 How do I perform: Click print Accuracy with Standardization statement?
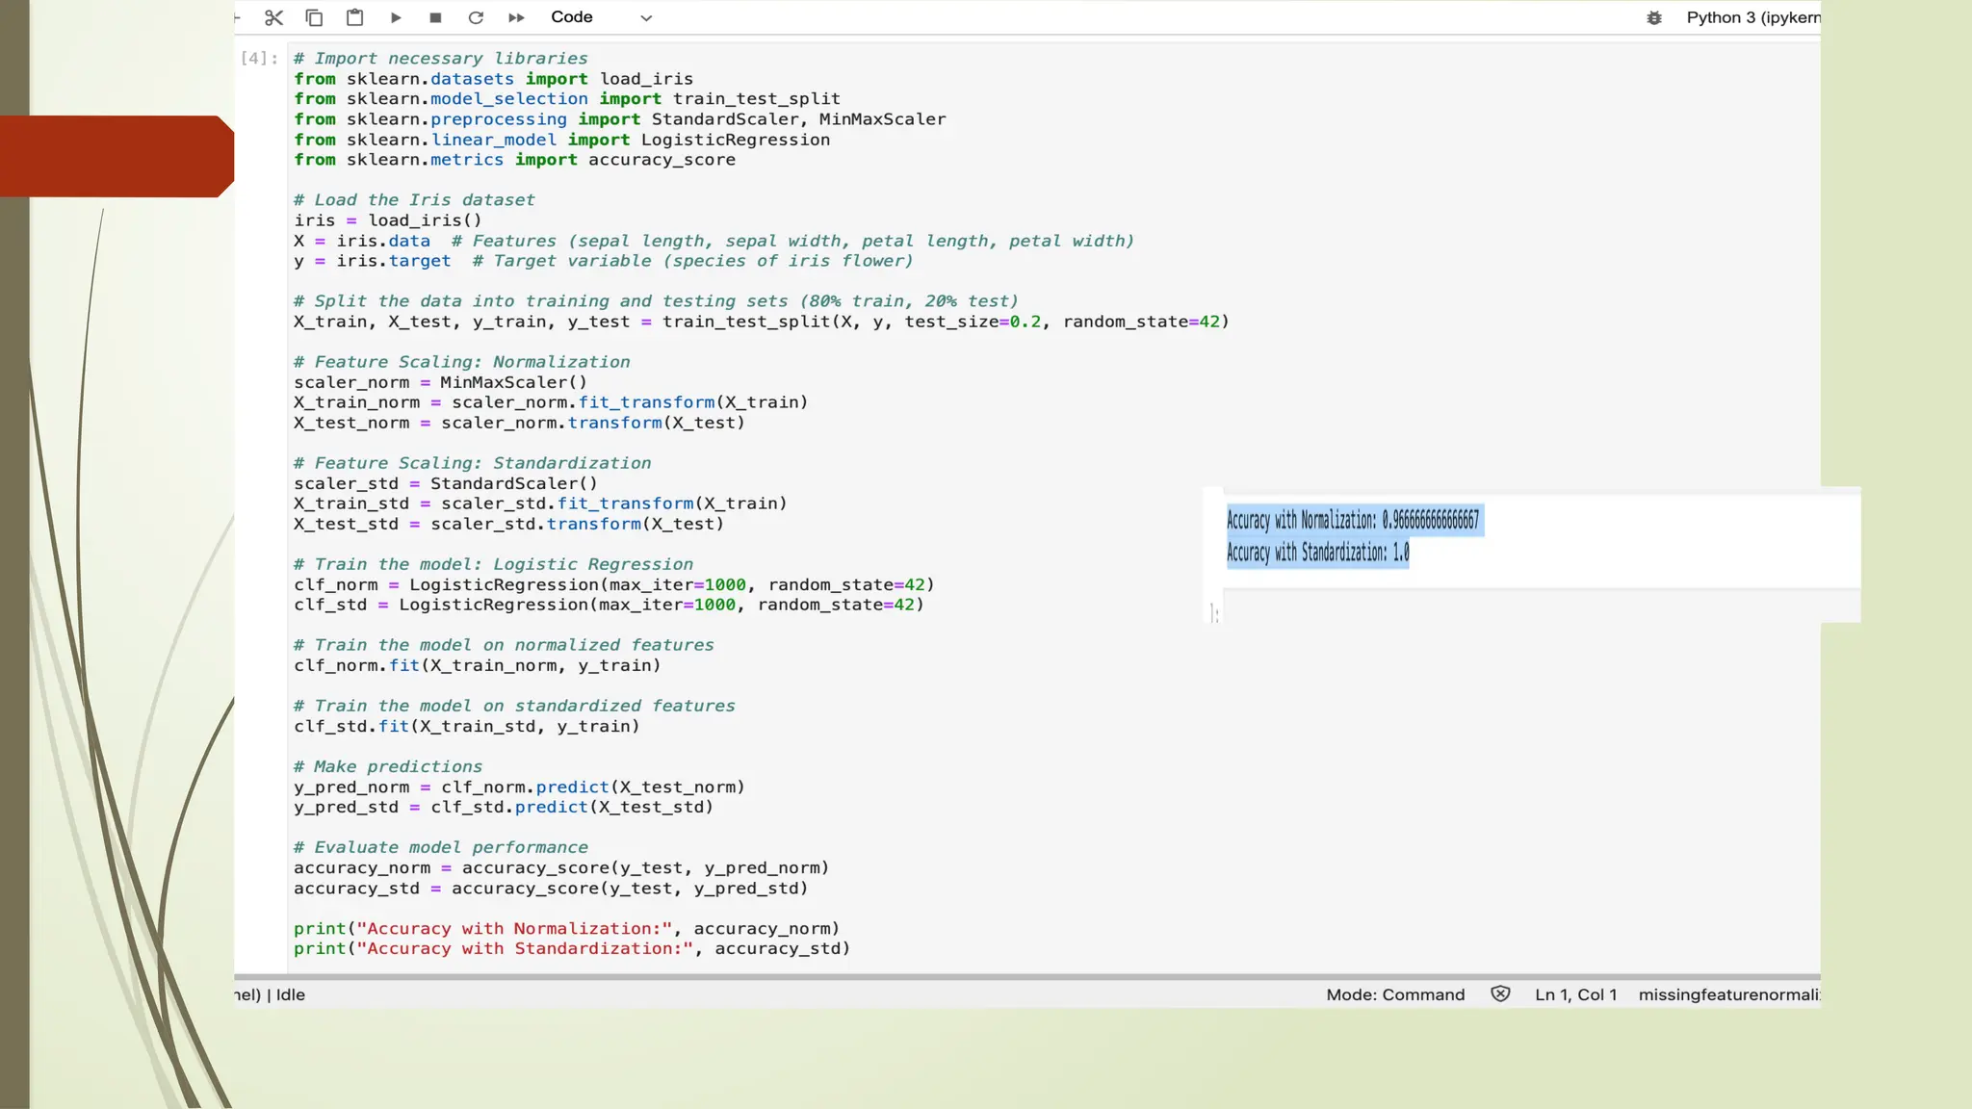tap(572, 949)
